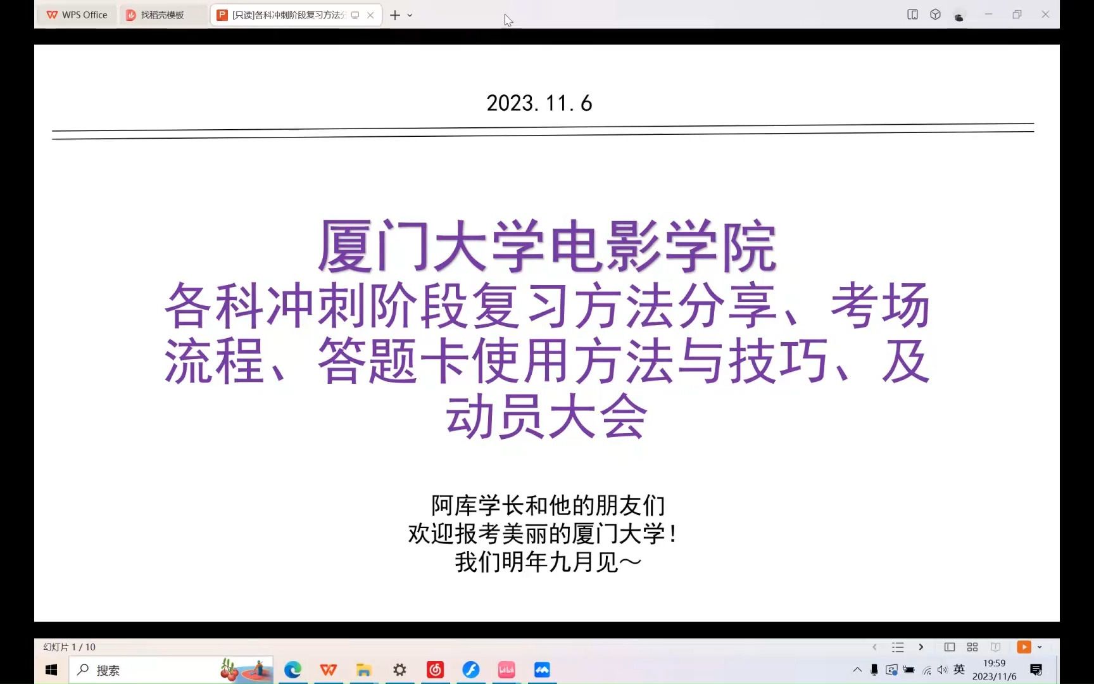This screenshot has width=1094, height=684.
Task: Expand hidden icons in the system tray
Action: click(857, 669)
